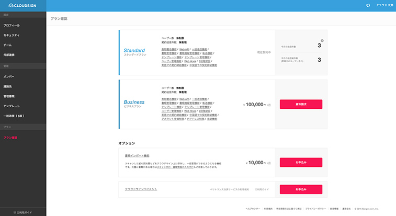Open 外部連携 sidebar item
Screen dimensions: 396x216
coord(9,55)
